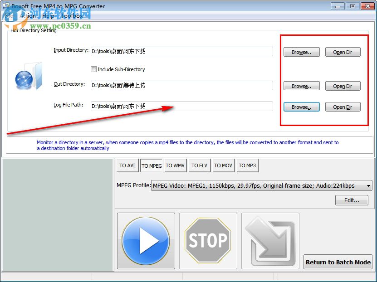Click Edit below the MPEG profile
Screen dimensions: 377x282
tap(352, 200)
